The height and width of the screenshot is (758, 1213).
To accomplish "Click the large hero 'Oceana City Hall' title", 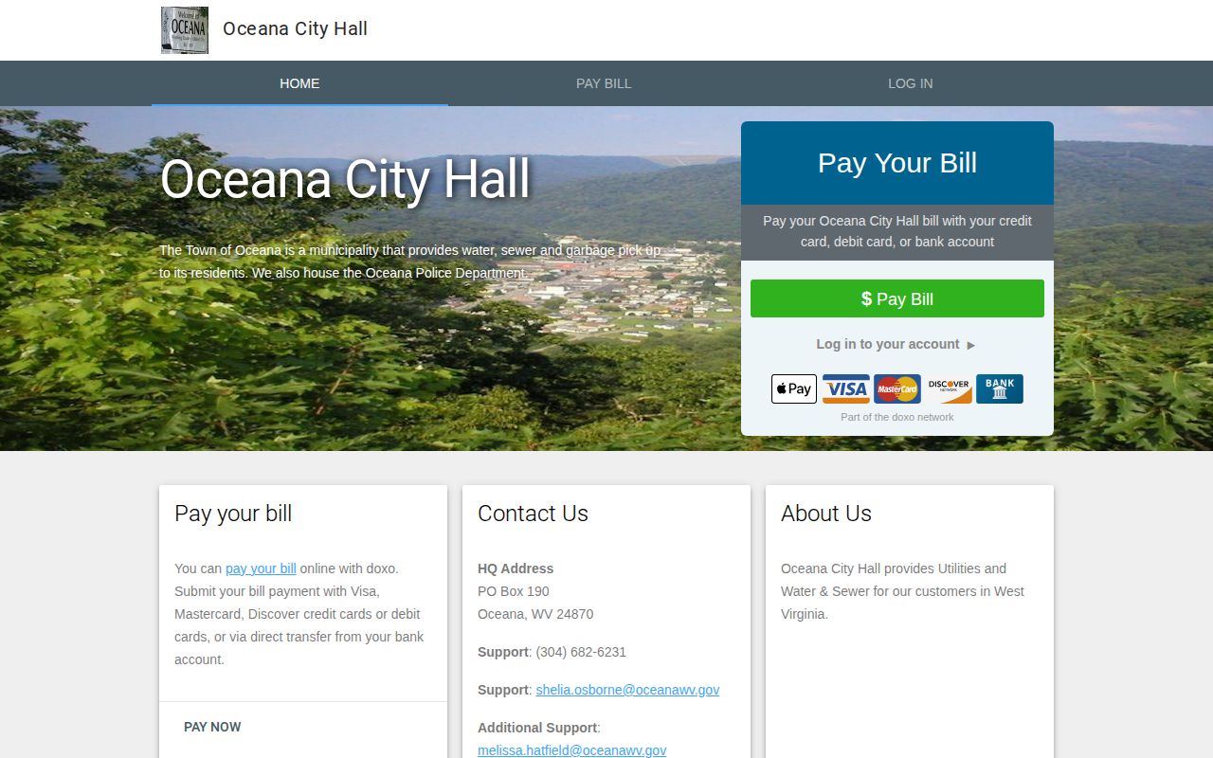I will [x=345, y=179].
